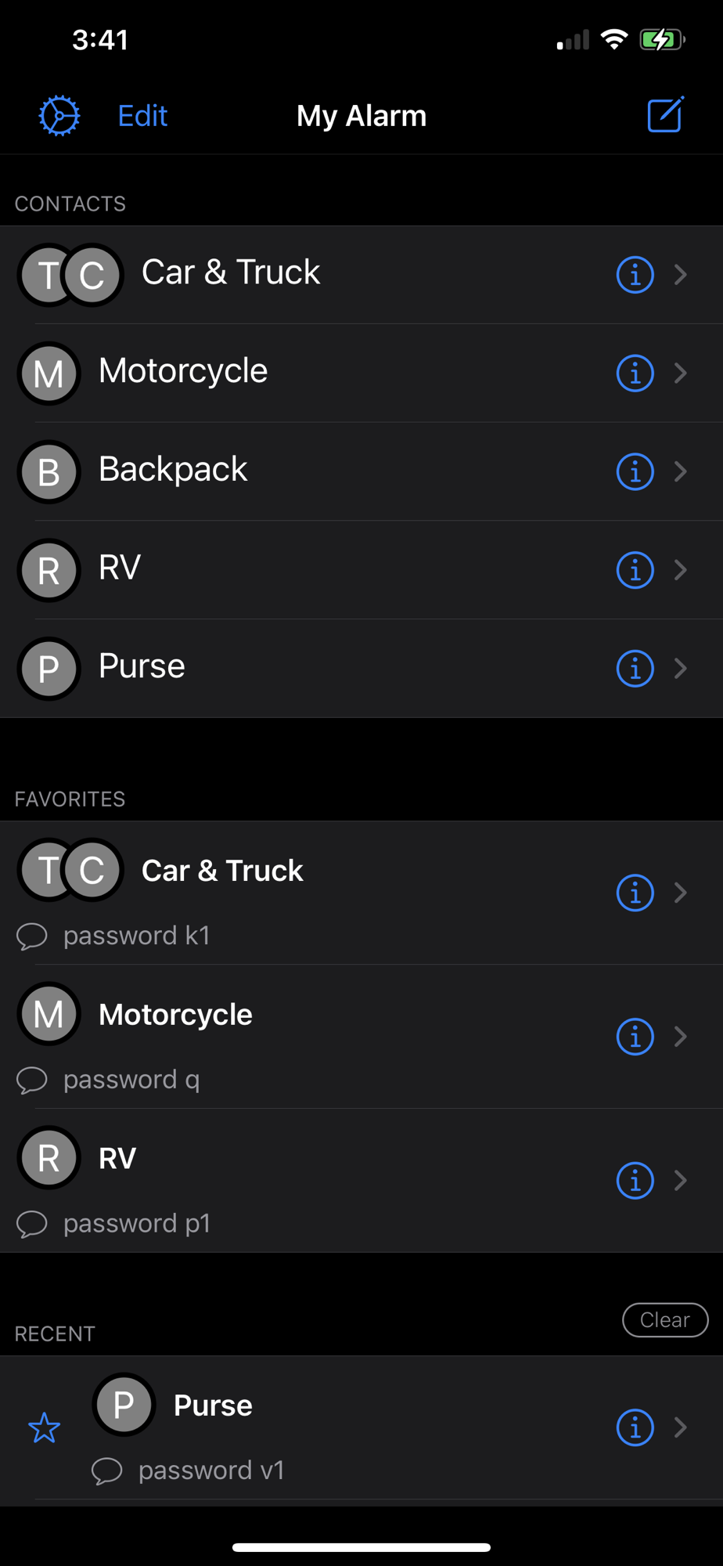Tap the Purse avatar in Recent

pyautogui.click(x=124, y=1405)
